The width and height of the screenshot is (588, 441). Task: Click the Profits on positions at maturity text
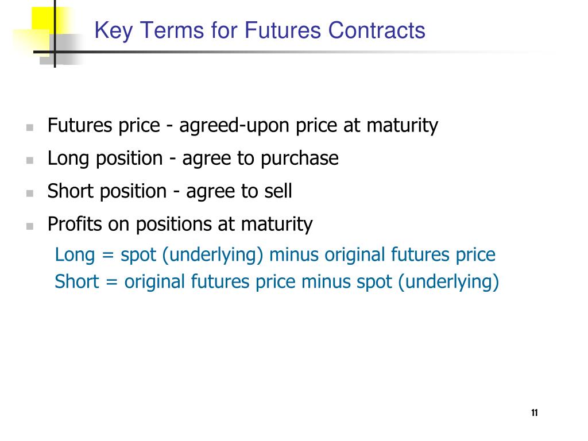tap(180, 225)
